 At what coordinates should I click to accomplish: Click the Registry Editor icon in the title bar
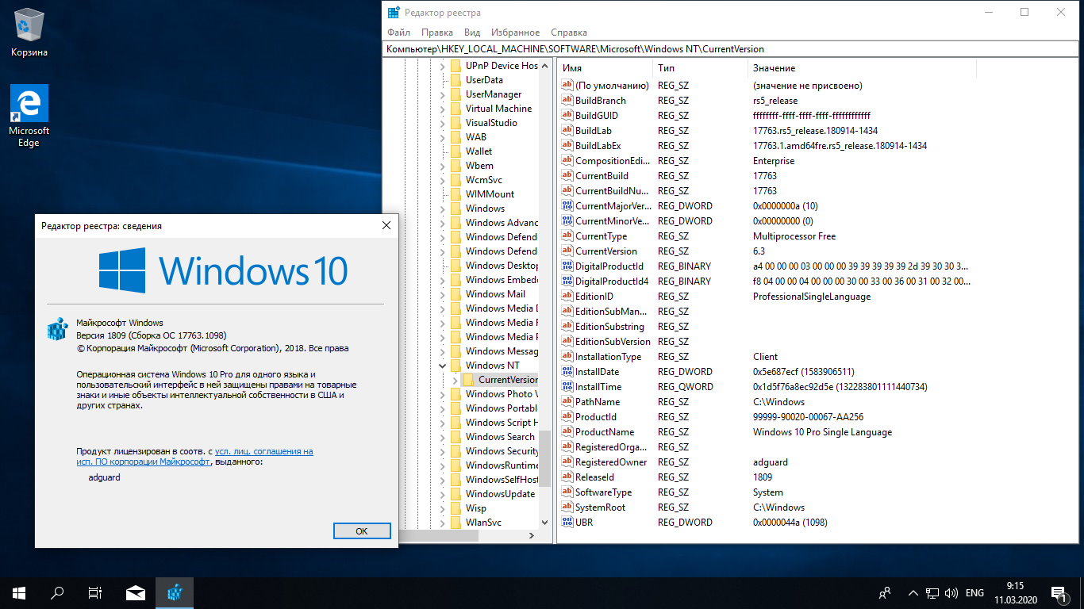[393, 12]
